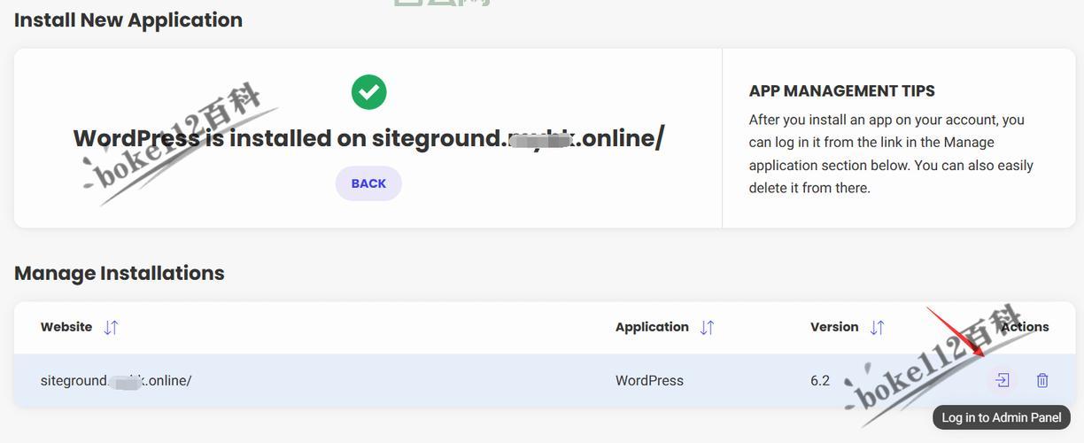Click the Log in to Admin Panel icon
The height and width of the screenshot is (443, 1084).
(x=1002, y=380)
